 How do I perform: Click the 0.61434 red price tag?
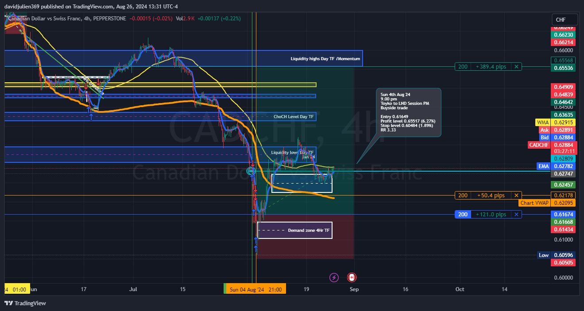point(564,230)
